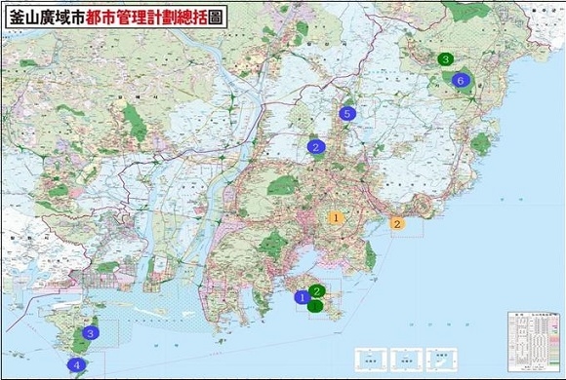
Task: Select the orange marker numbered 2 by the coast
Action: pos(397,223)
